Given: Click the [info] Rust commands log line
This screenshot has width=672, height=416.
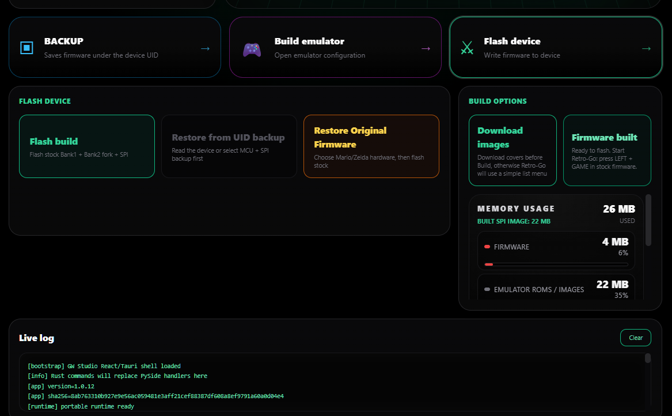Looking at the screenshot, I should 117,376.
